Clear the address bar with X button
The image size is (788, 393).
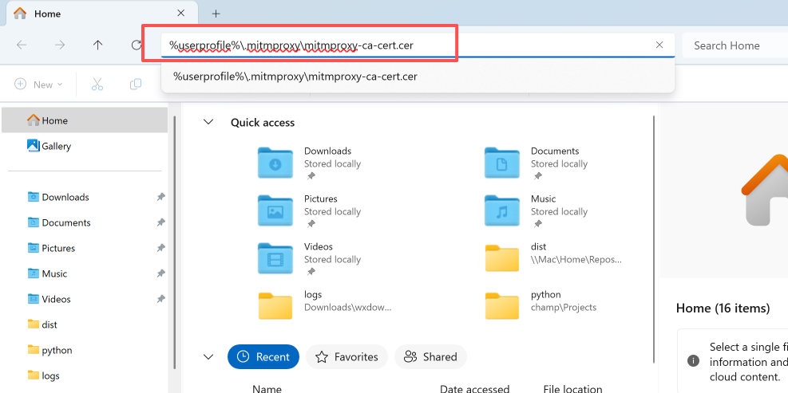pos(659,45)
